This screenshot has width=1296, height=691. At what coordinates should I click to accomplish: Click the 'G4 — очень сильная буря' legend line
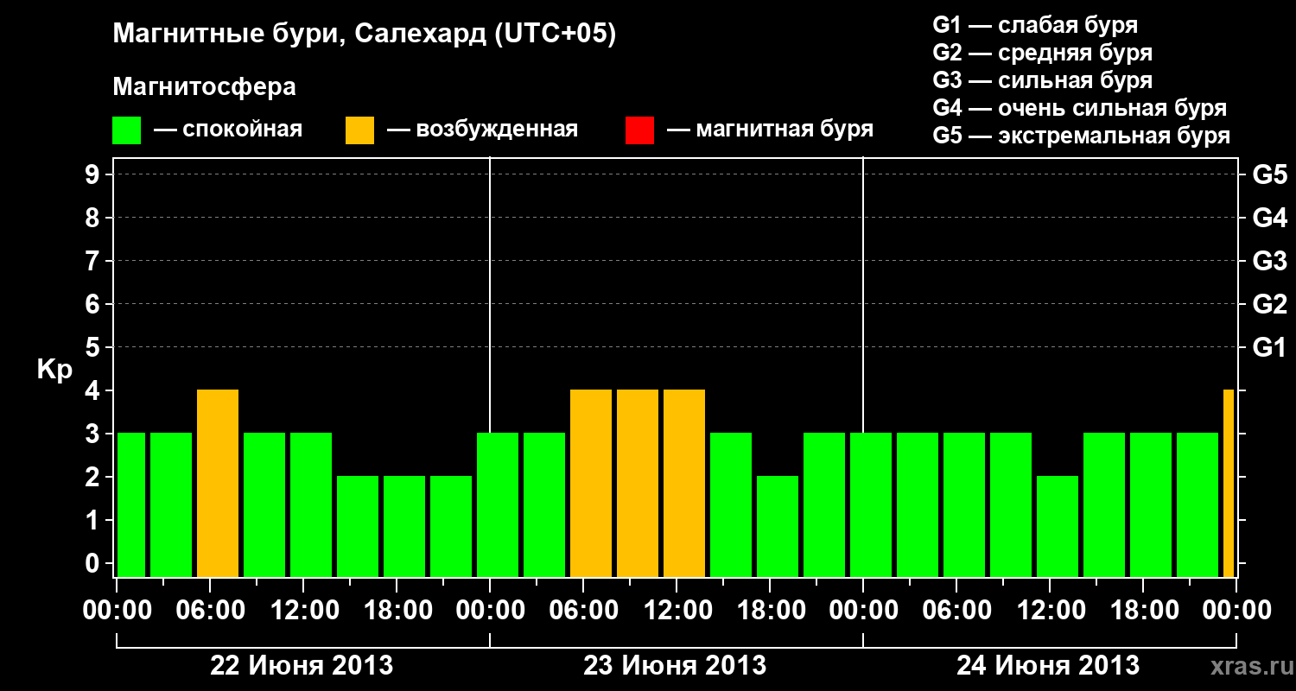click(x=1079, y=108)
